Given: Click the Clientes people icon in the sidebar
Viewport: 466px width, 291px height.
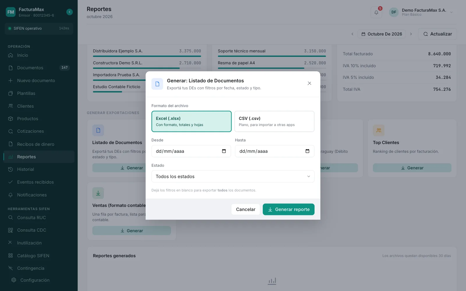Looking at the screenshot, I should coord(10,106).
